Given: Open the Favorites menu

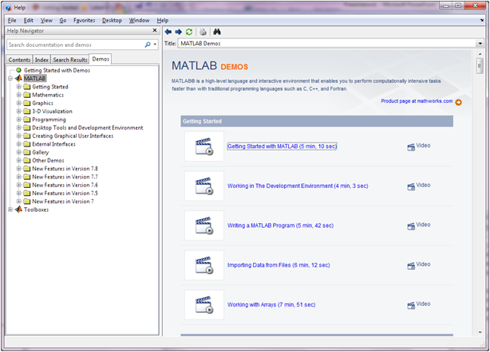Looking at the screenshot, I should (84, 20).
